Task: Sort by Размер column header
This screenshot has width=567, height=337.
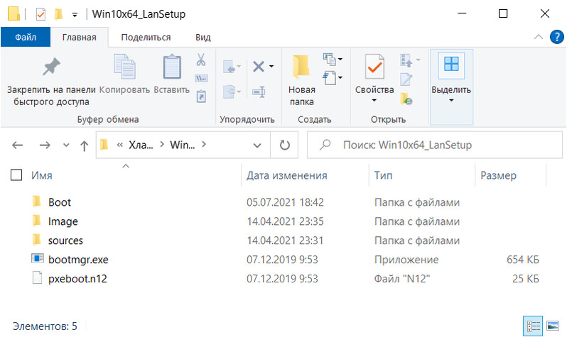Action: [498, 175]
